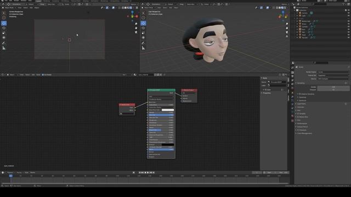
Task: Click the zoom magnifier icon in the camera viewport
Action: (x=136, y=24)
